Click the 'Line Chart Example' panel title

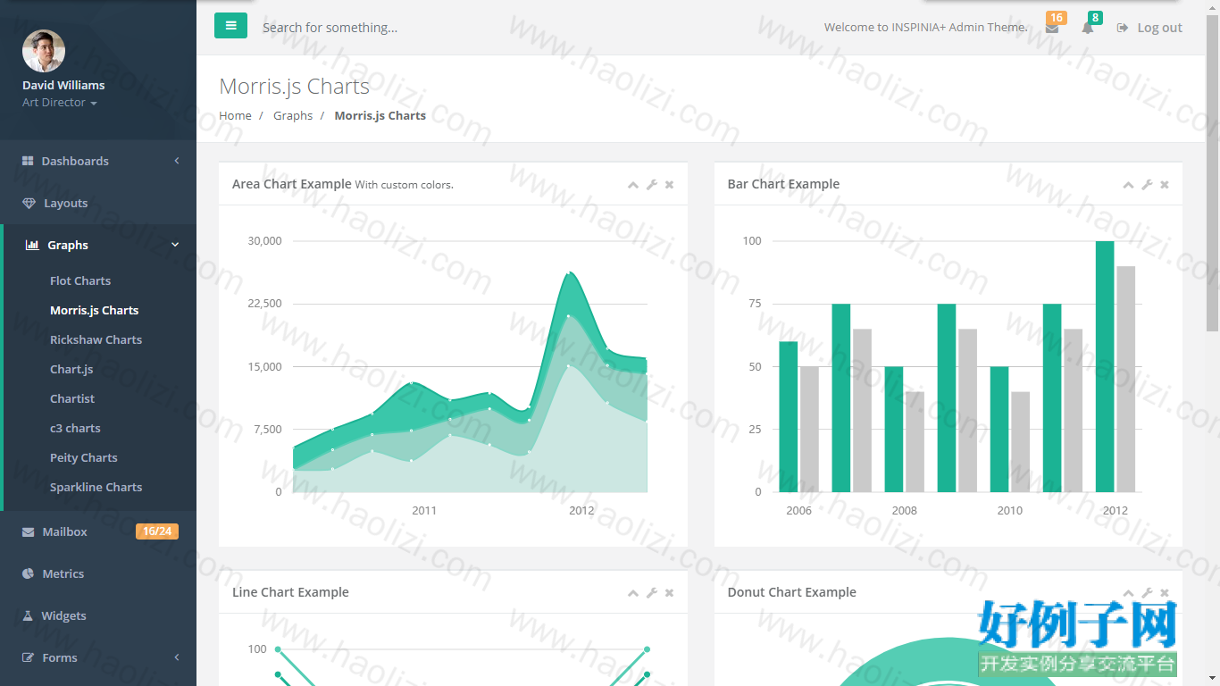click(x=290, y=592)
